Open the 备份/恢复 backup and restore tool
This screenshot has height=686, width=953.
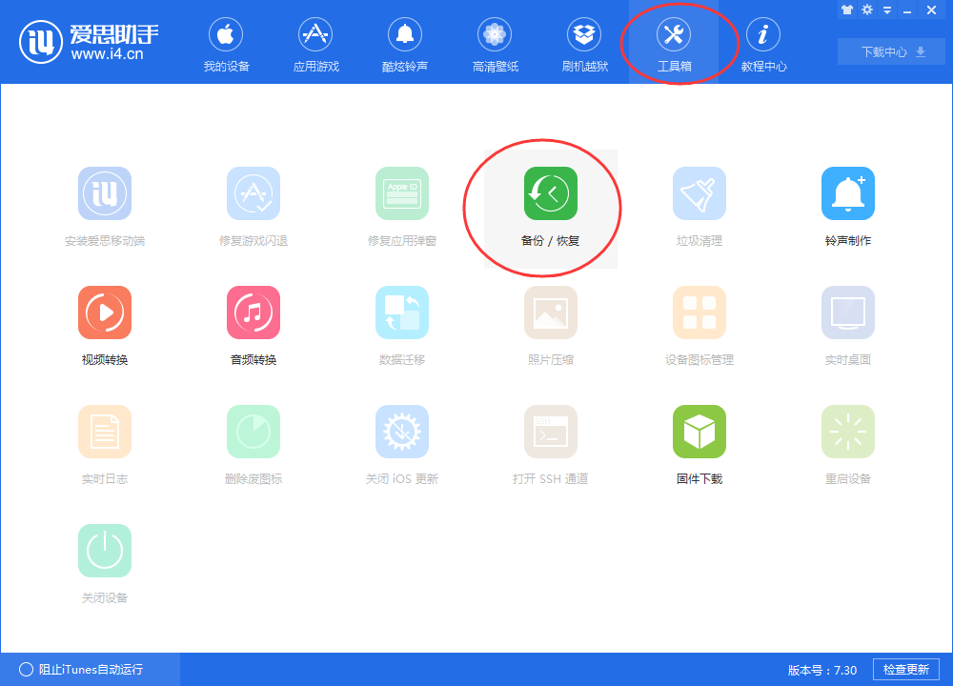pyautogui.click(x=551, y=200)
